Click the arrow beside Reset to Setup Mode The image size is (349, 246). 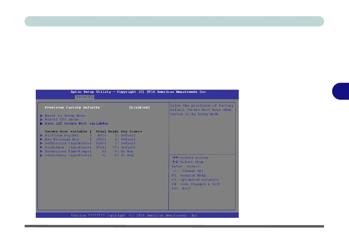pos(41,116)
